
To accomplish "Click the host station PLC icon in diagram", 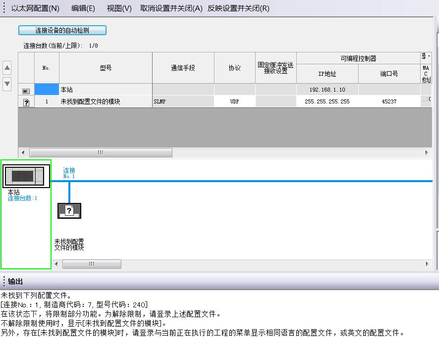I will [x=26, y=176].
